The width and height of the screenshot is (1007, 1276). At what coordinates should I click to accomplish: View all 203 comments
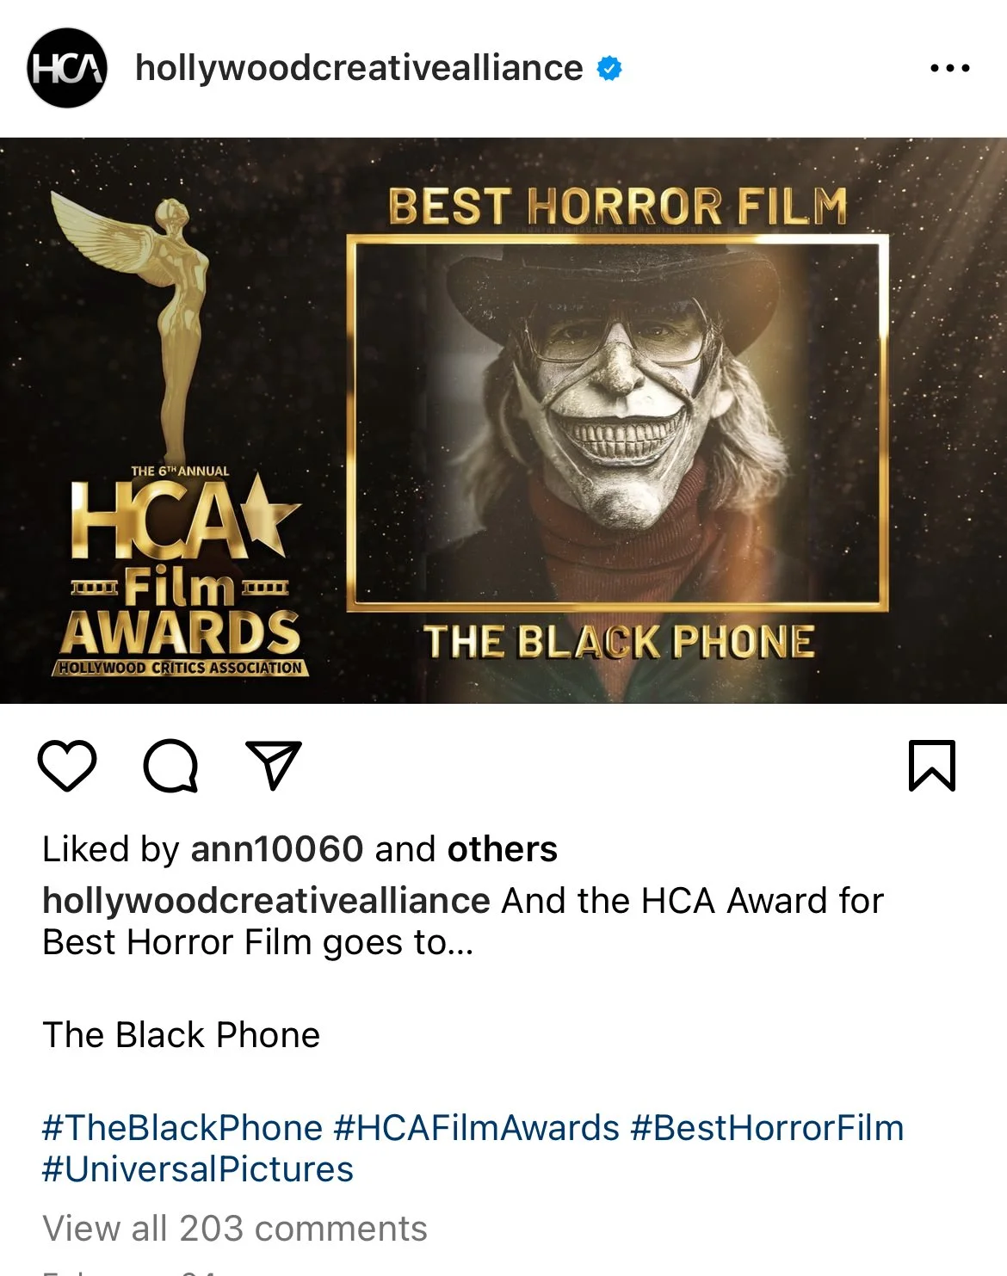pos(235,1229)
